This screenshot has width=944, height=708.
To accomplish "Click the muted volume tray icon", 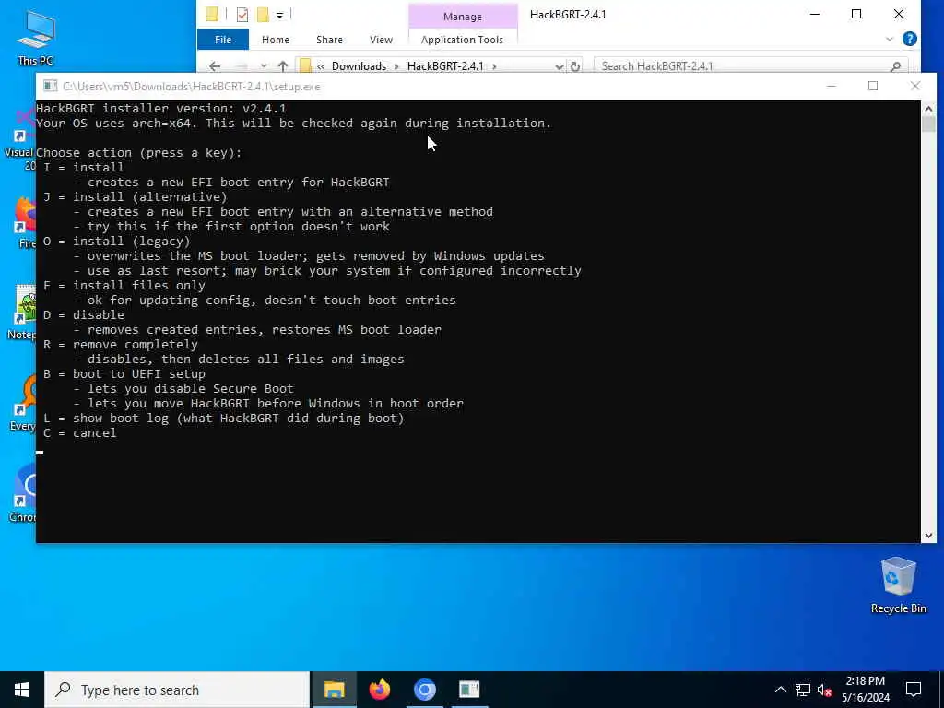I will 825,690.
